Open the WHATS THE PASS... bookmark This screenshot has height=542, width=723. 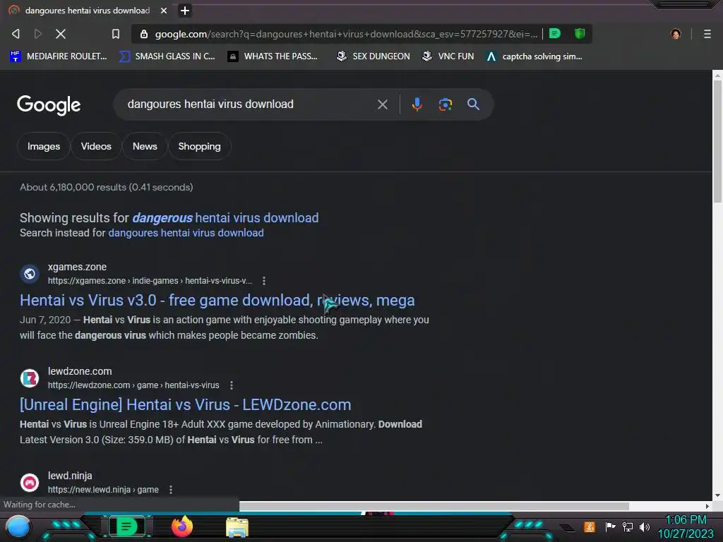[273, 56]
